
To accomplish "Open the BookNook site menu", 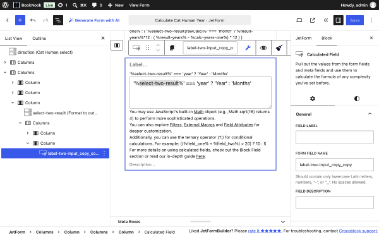I will pyautogui.click(x=27, y=5).
